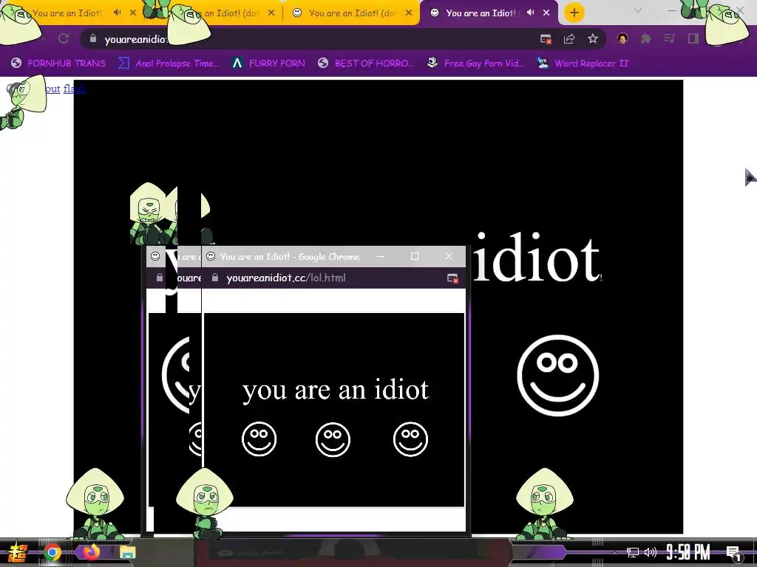The width and height of the screenshot is (757, 567).
Task: Bookmark this page with the star icon
Action: click(593, 38)
